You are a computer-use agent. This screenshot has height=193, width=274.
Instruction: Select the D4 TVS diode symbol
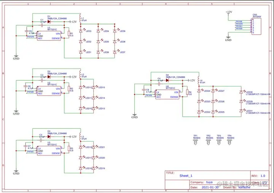[167, 80]
